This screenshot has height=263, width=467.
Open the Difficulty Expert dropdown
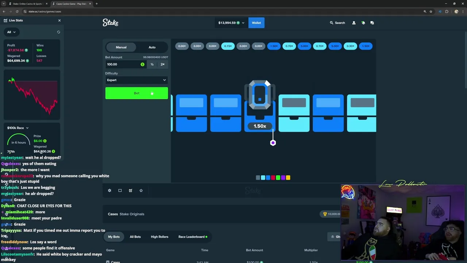point(136,80)
